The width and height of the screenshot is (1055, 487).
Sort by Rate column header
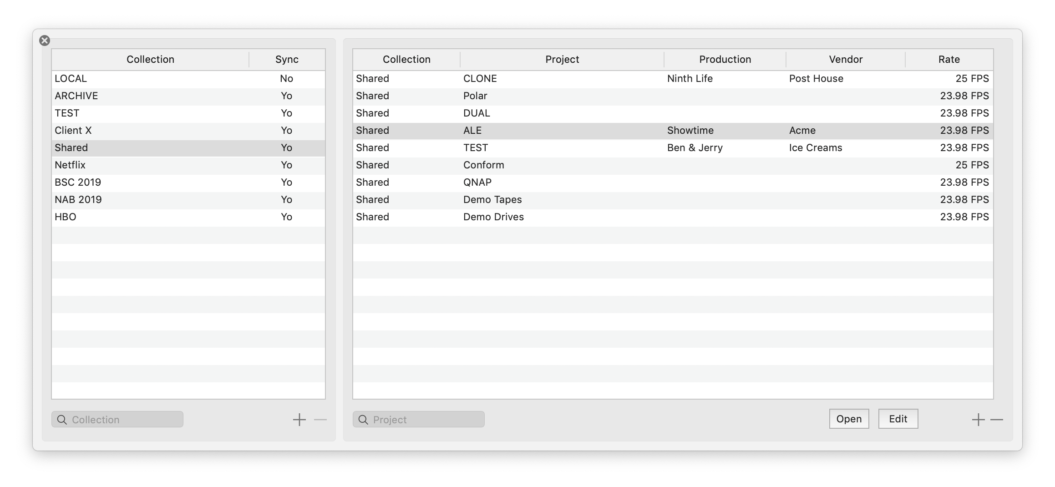949,59
